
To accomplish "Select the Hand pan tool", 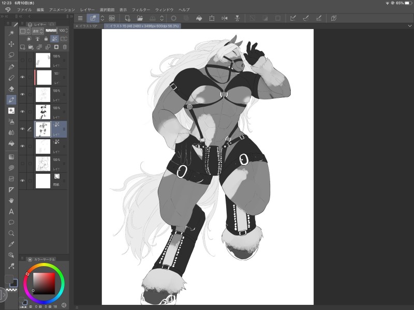I will coord(11,201).
